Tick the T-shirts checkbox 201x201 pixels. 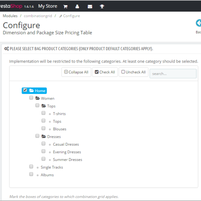[44, 113]
